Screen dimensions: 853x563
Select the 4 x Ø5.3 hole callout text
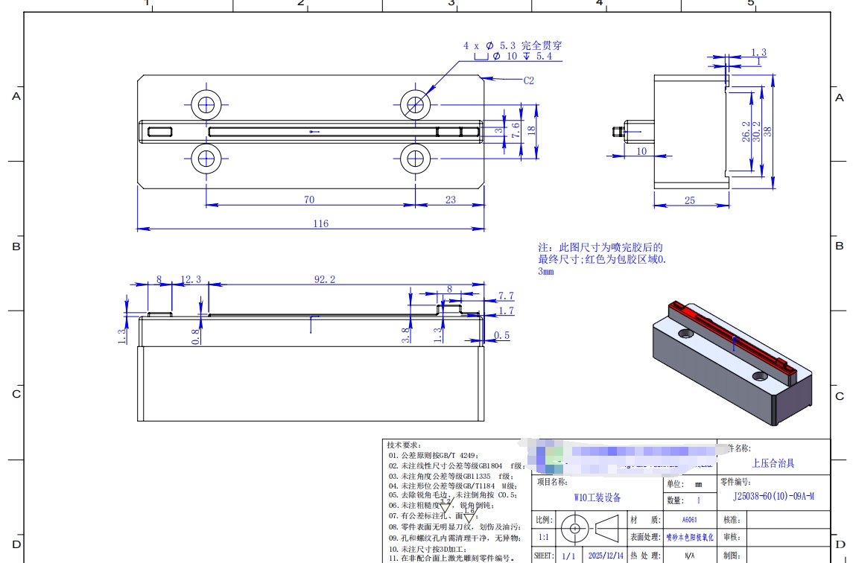coord(513,45)
